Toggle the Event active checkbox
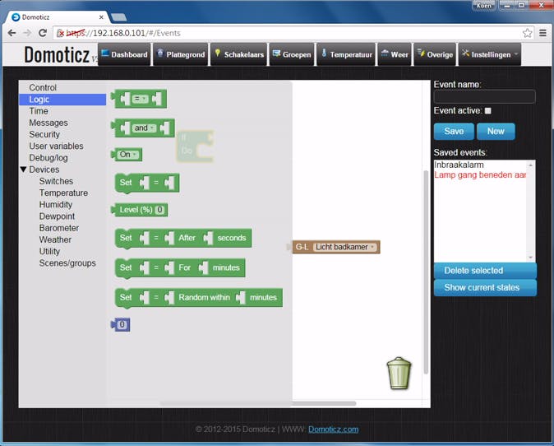The width and height of the screenshot is (554, 446). [x=488, y=111]
